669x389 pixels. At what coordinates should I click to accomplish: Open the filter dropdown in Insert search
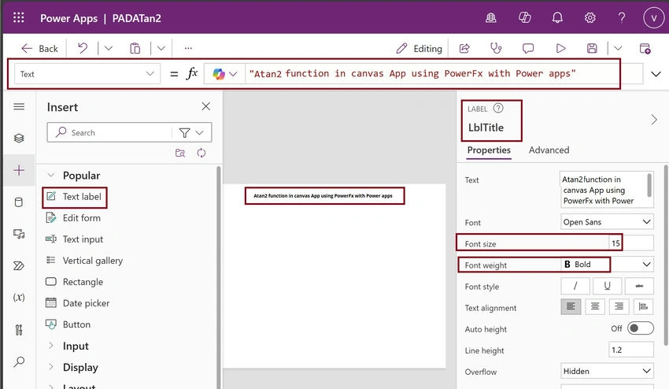(191, 133)
